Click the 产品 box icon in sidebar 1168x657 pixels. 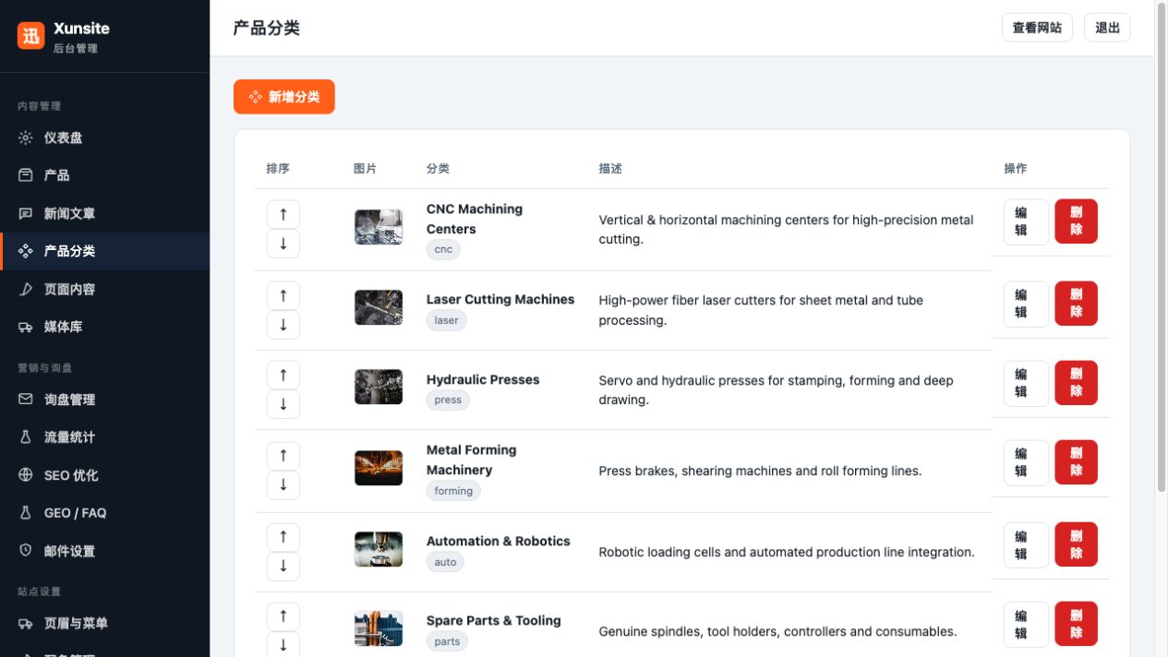26,175
